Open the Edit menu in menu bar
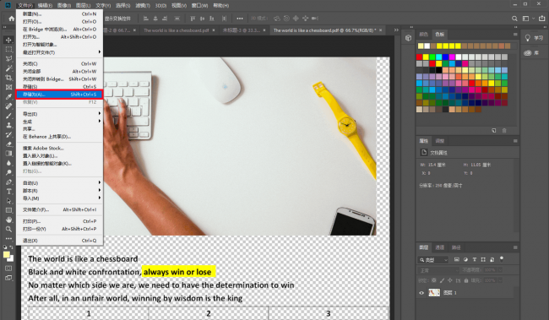549x320 pixels. tap(45, 6)
